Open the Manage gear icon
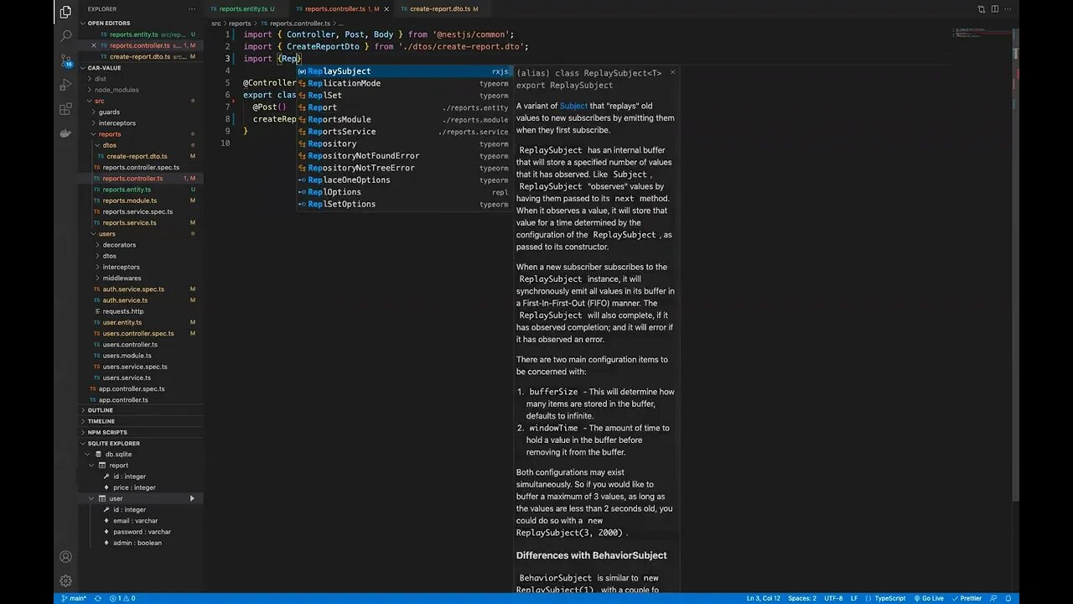Image resolution: width=1073 pixels, height=604 pixels. pyautogui.click(x=65, y=581)
